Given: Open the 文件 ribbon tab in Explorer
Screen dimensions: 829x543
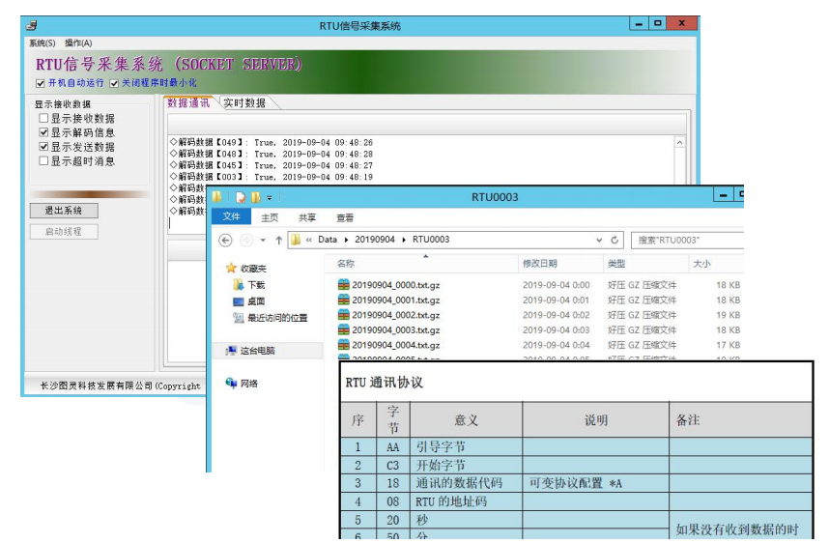Looking at the screenshot, I should tap(231, 217).
